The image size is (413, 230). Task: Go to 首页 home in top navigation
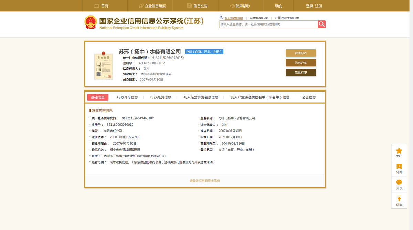click(x=101, y=6)
